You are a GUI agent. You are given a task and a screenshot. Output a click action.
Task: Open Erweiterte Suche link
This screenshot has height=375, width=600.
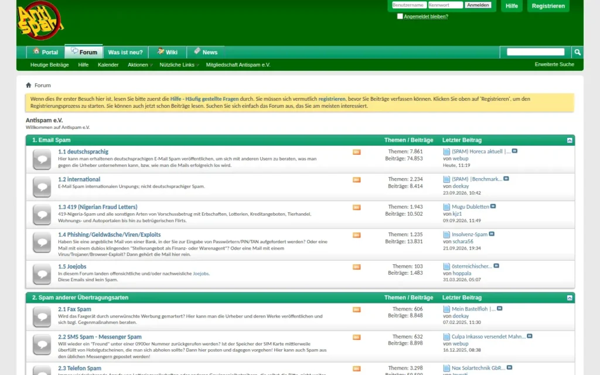click(554, 64)
